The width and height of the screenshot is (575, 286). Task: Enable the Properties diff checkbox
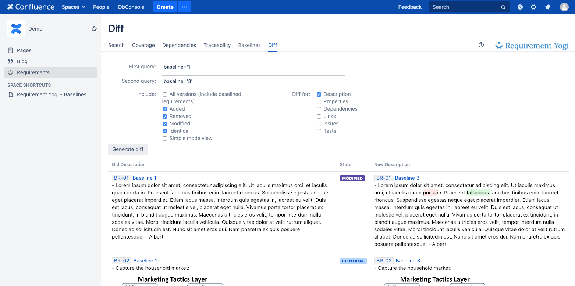319,102
